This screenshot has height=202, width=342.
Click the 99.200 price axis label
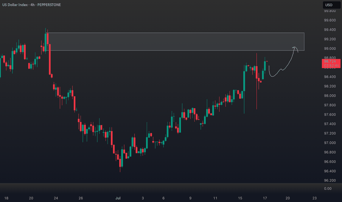330,39
